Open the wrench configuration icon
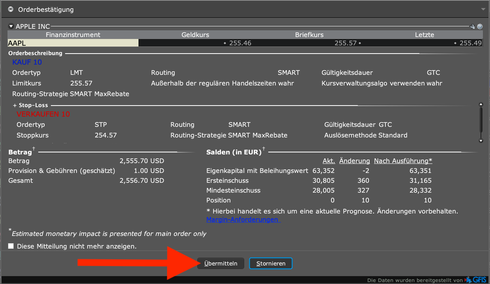The width and height of the screenshot is (490, 284). click(x=472, y=27)
